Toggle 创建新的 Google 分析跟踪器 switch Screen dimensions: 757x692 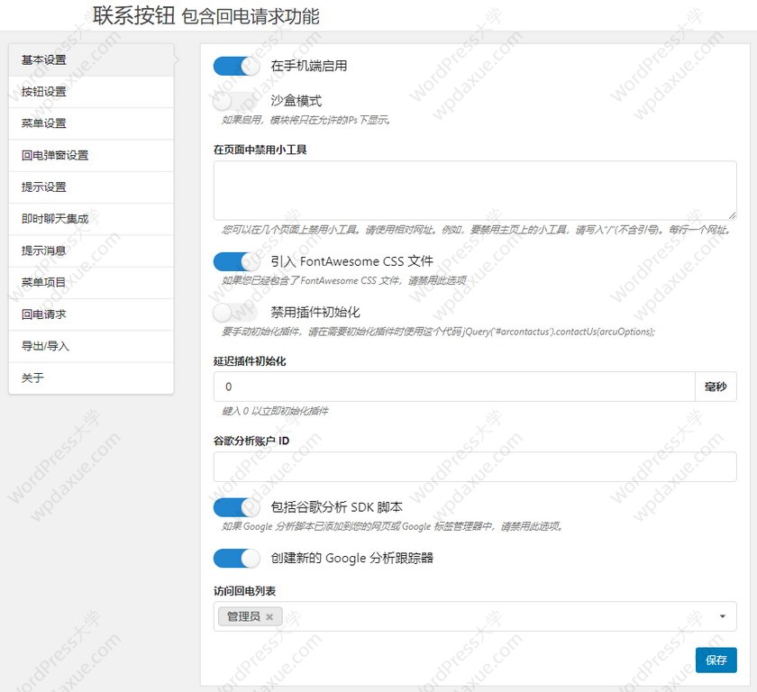[x=237, y=558]
